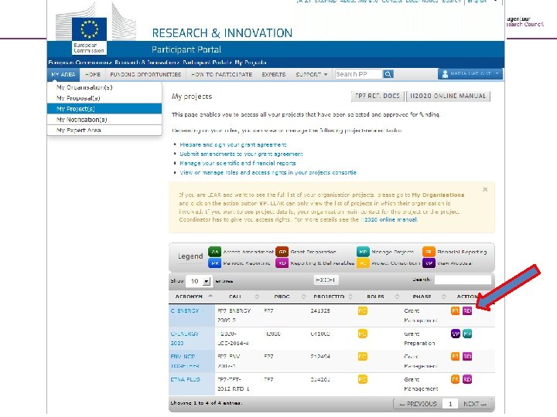Open the H2020 online manual link in notice

coord(389,219)
